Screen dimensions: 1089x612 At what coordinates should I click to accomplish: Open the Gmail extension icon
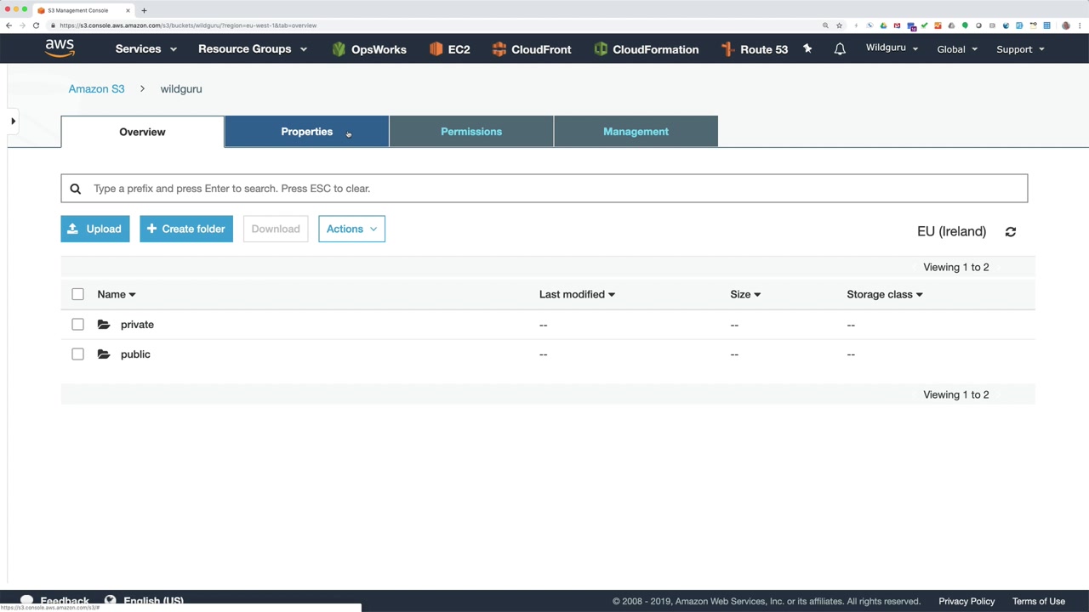[897, 25]
